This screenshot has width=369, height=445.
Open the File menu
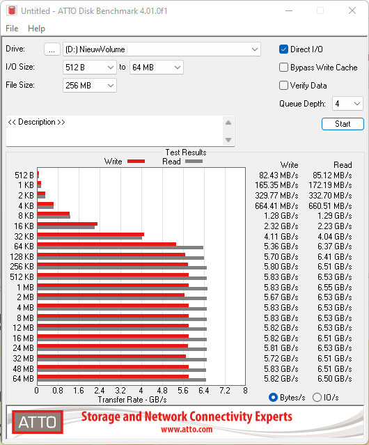pyautogui.click(x=12, y=29)
